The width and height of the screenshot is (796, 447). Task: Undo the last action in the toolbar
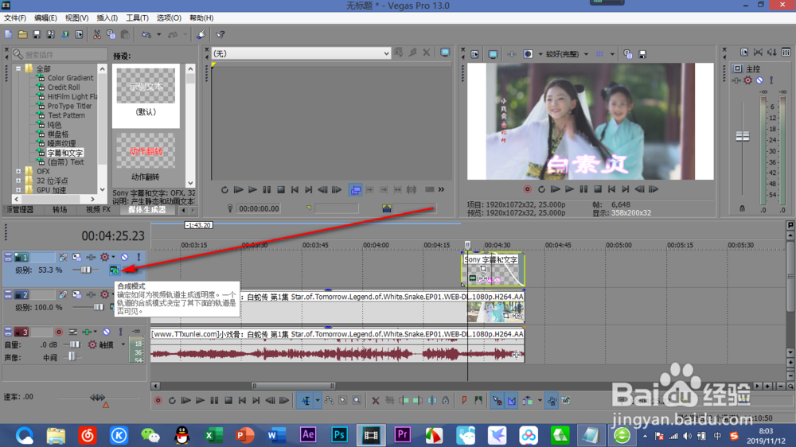click(x=146, y=34)
